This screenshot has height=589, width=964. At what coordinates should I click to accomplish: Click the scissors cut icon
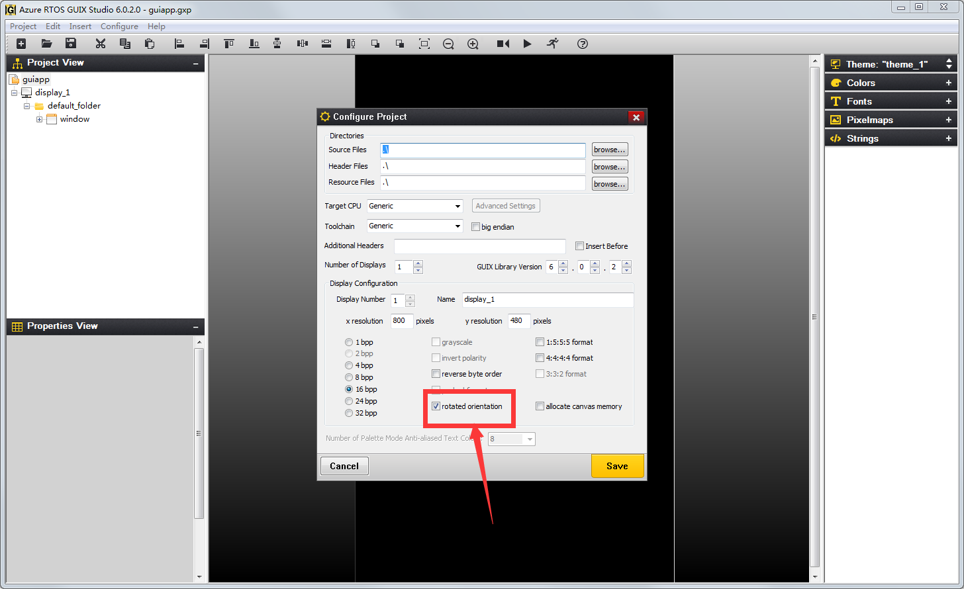[x=101, y=44]
